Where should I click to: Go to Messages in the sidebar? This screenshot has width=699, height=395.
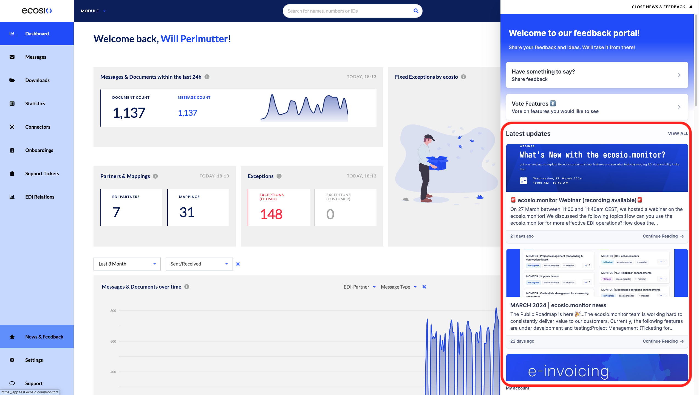tap(37, 57)
